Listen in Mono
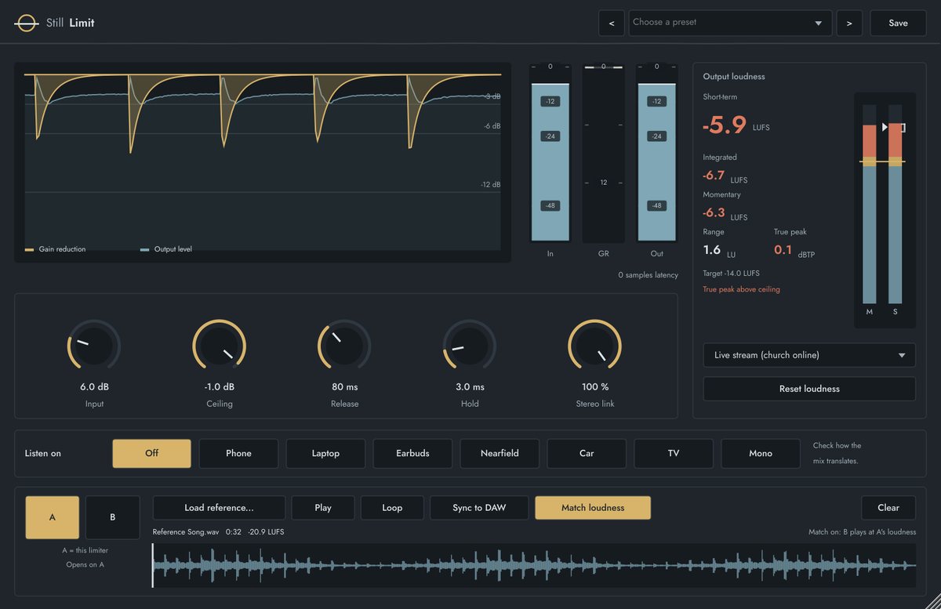This screenshot has height=609, width=941. [761, 453]
